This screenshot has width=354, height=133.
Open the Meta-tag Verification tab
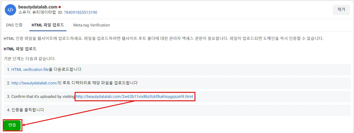click(x=92, y=25)
